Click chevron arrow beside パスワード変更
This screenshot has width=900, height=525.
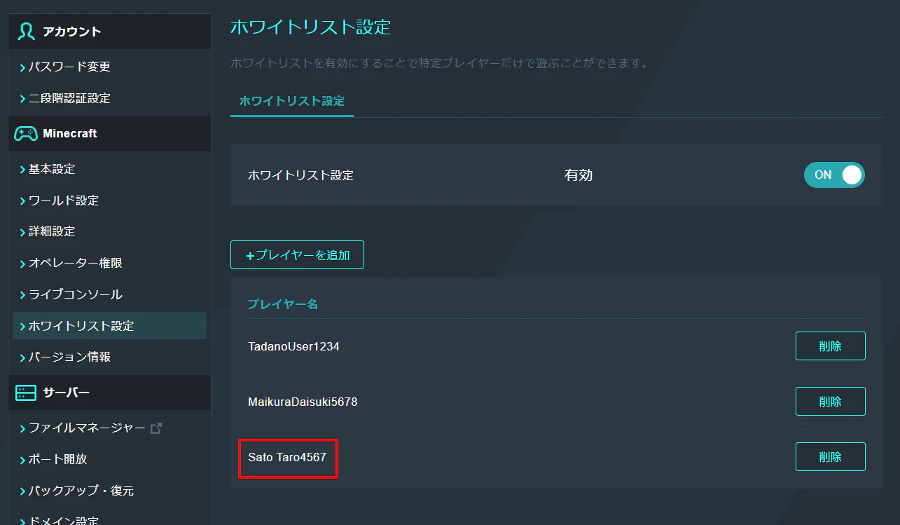click(22, 68)
